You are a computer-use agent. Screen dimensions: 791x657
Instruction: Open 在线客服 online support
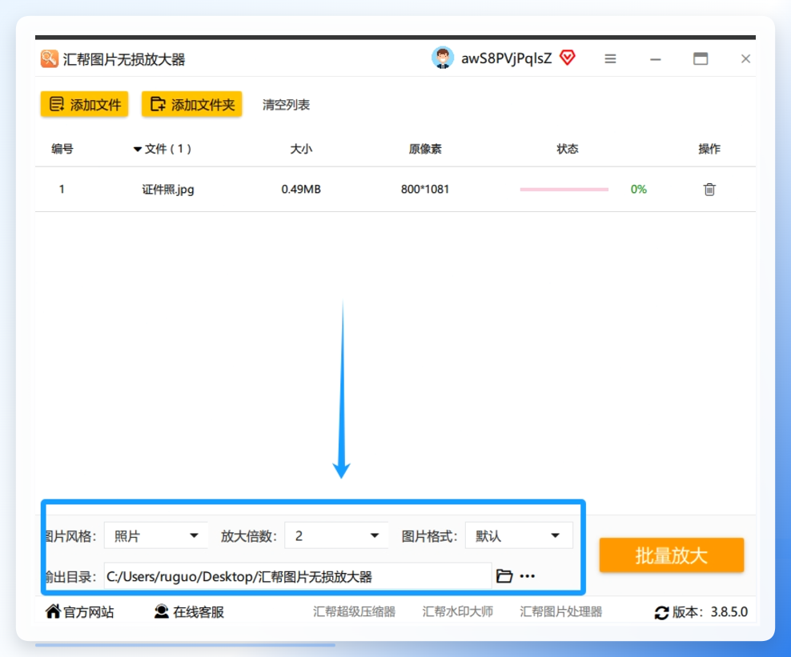[189, 611]
